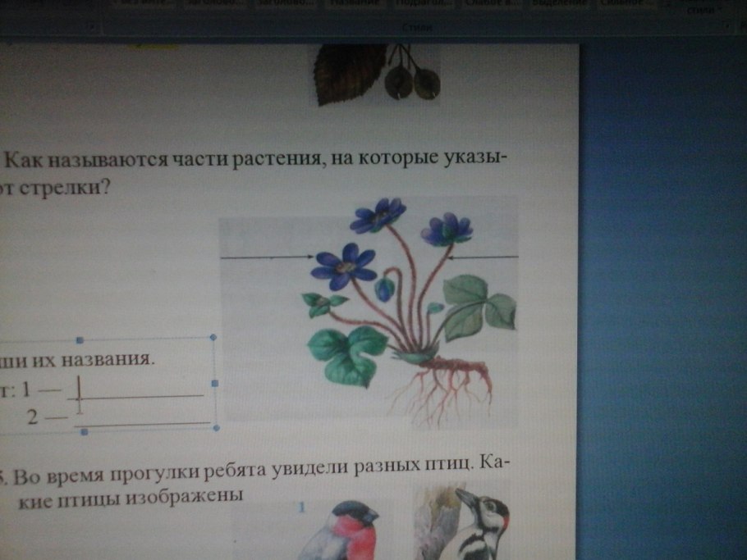Open the "Изменить стили" dropdown
The height and width of the screenshot is (560, 747).
coord(702,10)
